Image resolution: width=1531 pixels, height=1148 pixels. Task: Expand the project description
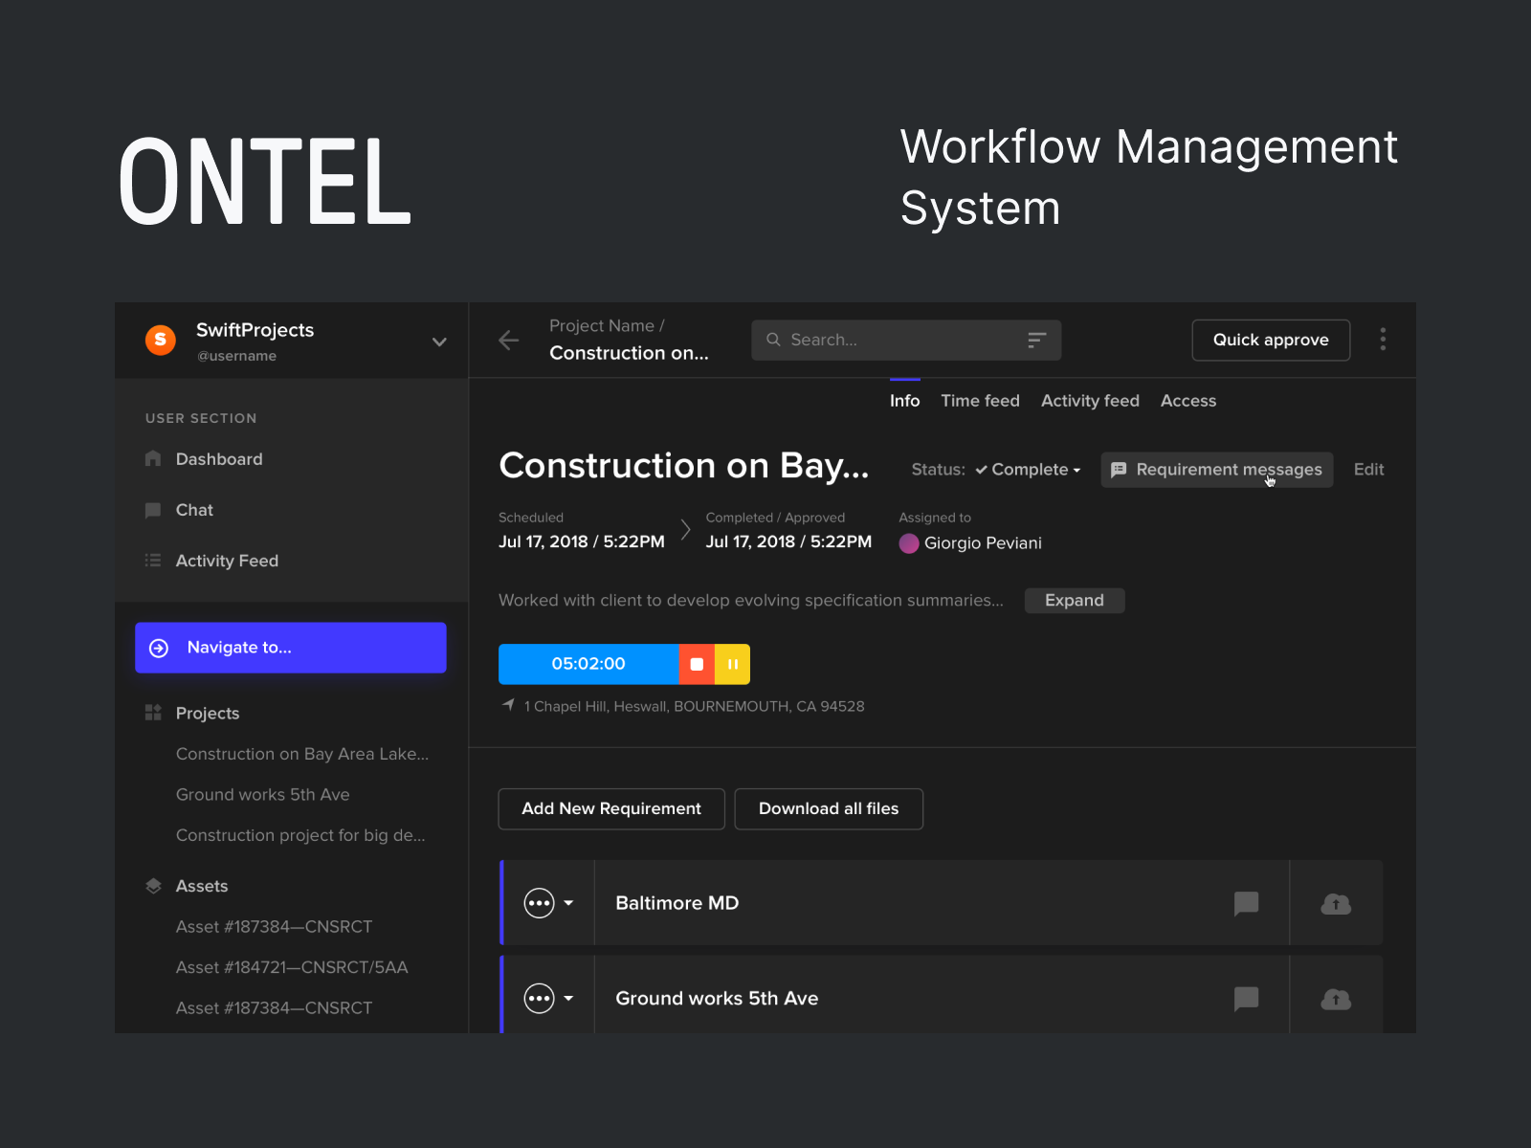(x=1074, y=601)
